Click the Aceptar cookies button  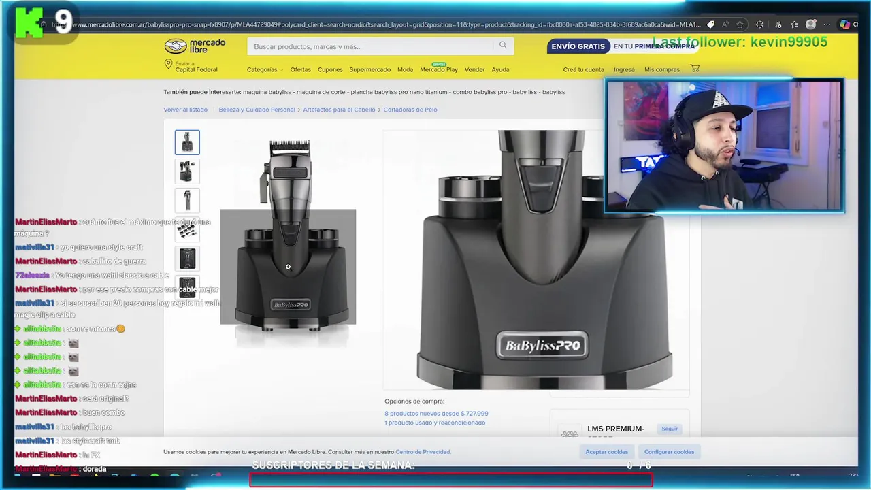pyautogui.click(x=607, y=452)
